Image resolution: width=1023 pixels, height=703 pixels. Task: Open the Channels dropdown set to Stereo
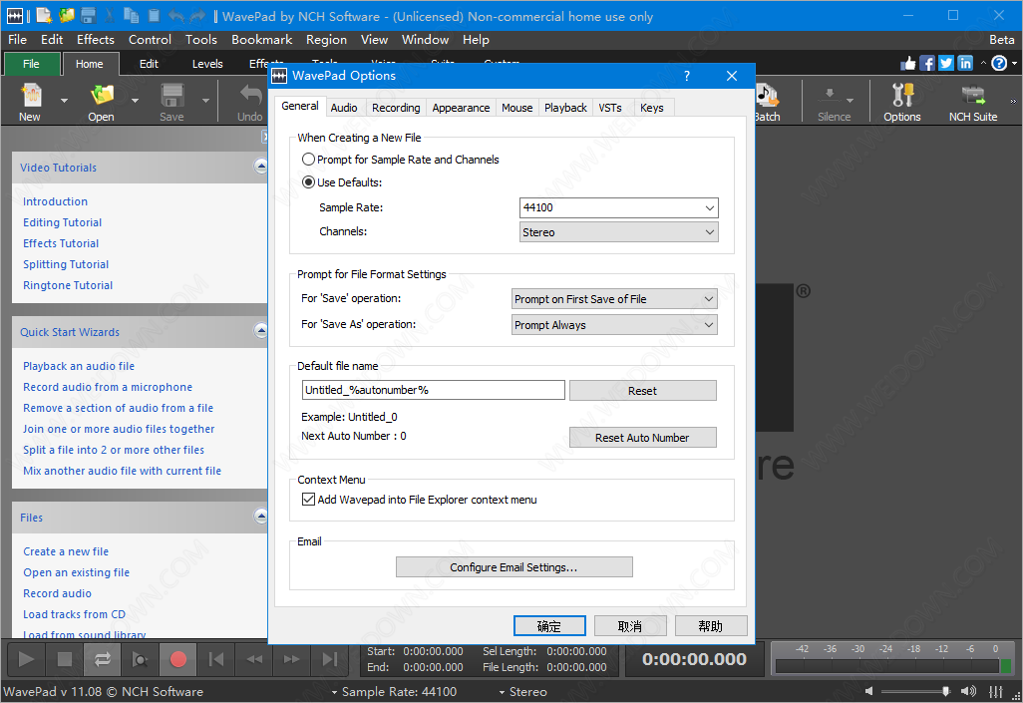coord(618,232)
